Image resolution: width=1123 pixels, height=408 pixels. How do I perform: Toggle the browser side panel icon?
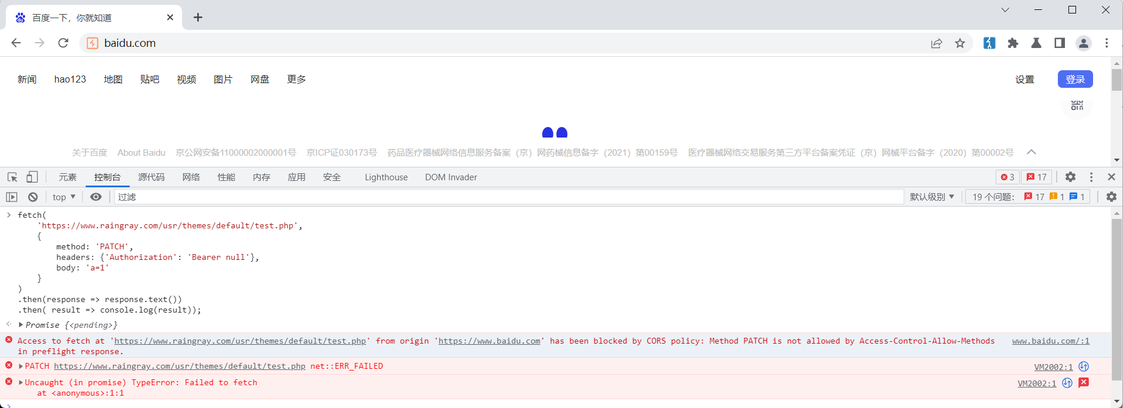coord(1060,43)
